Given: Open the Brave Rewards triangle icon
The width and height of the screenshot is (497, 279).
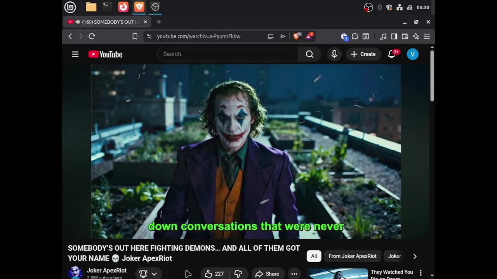Looking at the screenshot, I should click(309, 36).
